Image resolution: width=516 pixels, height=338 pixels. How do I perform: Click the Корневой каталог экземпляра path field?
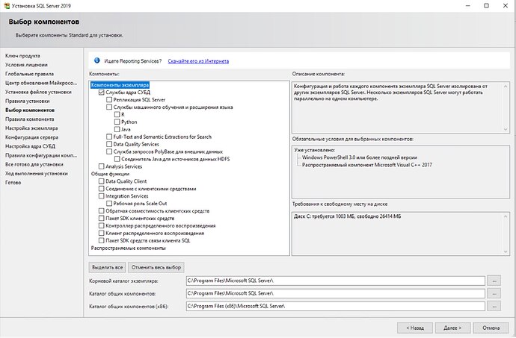[x=335, y=281]
